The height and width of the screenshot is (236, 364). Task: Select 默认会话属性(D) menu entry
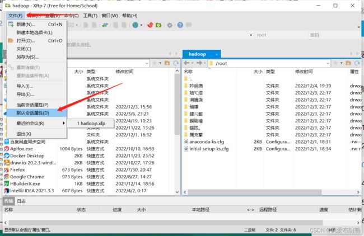coord(37,113)
